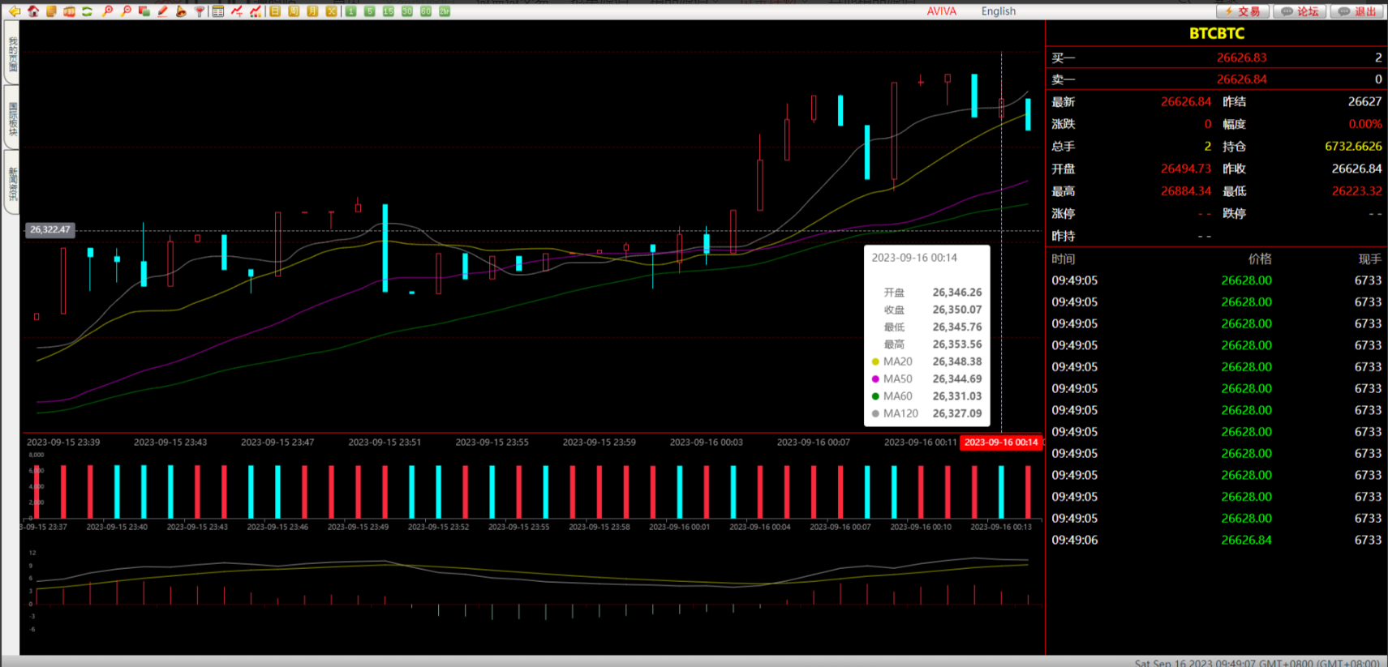Zoom out with the minus magnifier
Screen dimensions: 1388x667
tap(126, 11)
